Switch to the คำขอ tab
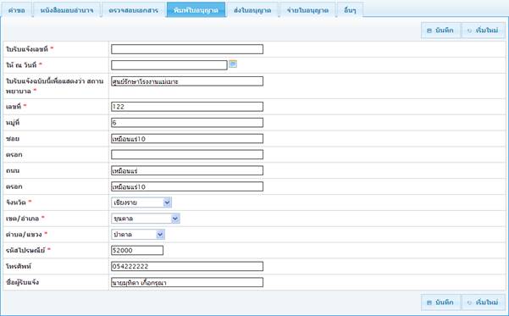The height and width of the screenshot is (316, 509). coord(17,10)
